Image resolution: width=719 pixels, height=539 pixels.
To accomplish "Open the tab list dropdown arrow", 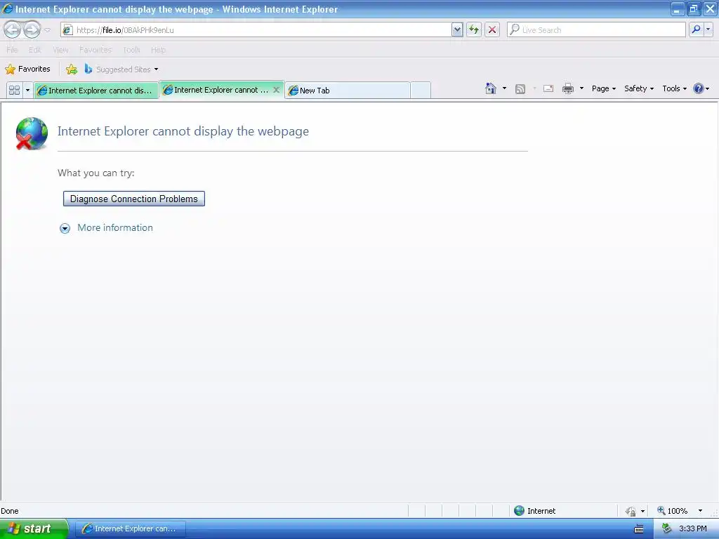I will point(27,90).
